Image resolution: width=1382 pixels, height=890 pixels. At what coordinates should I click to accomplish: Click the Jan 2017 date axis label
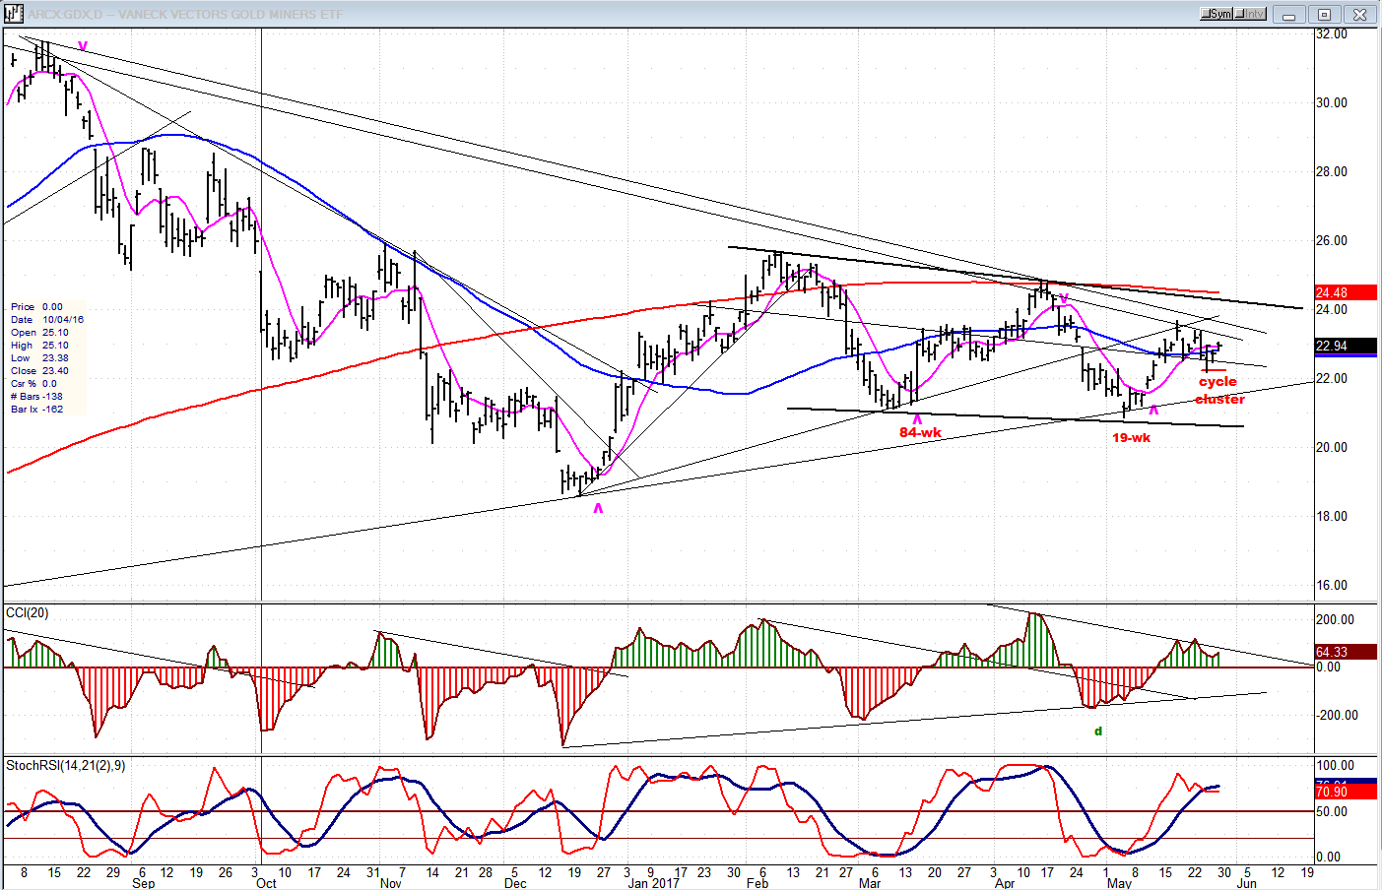click(653, 883)
